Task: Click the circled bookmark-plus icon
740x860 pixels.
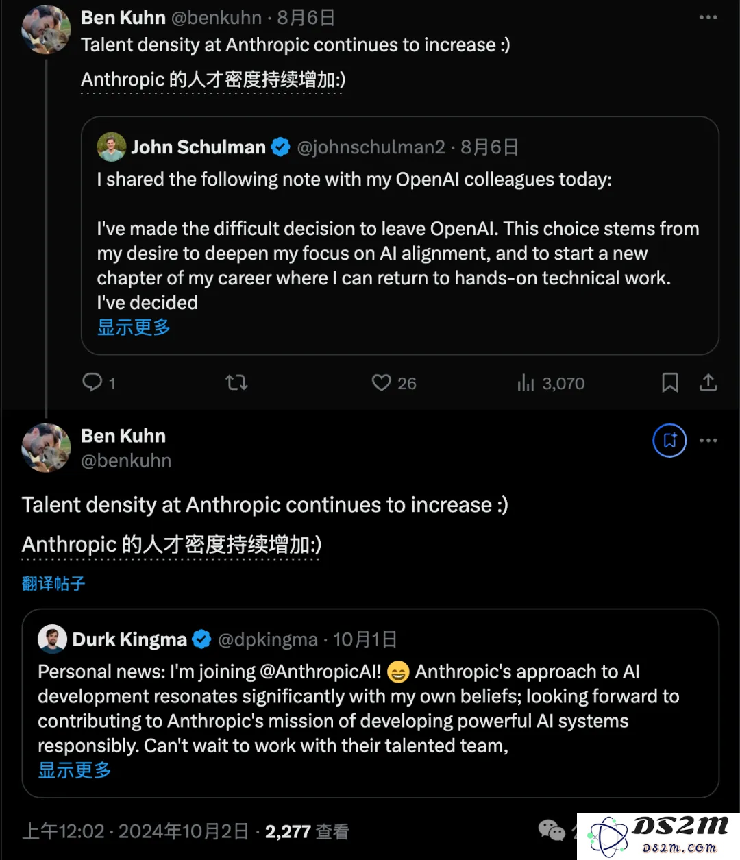Action: pyautogui.click(x=669, y=441)
